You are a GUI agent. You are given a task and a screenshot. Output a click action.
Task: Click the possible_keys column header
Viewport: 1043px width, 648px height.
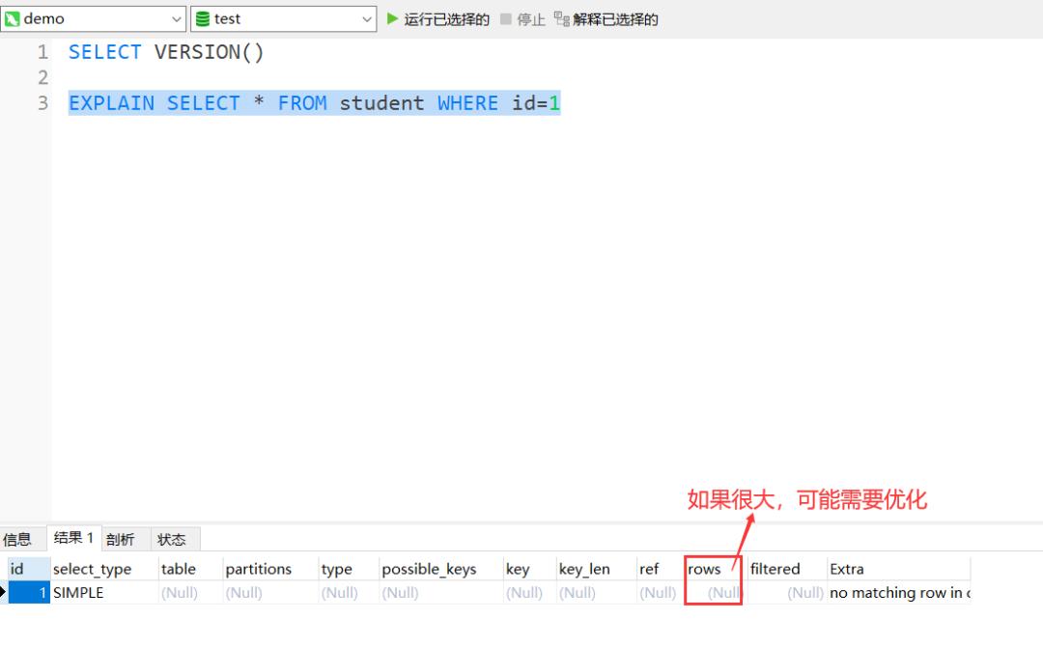coord(440,569)
